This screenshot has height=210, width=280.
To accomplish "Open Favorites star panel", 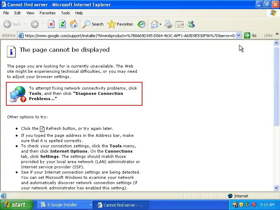I will pos(120,24).
